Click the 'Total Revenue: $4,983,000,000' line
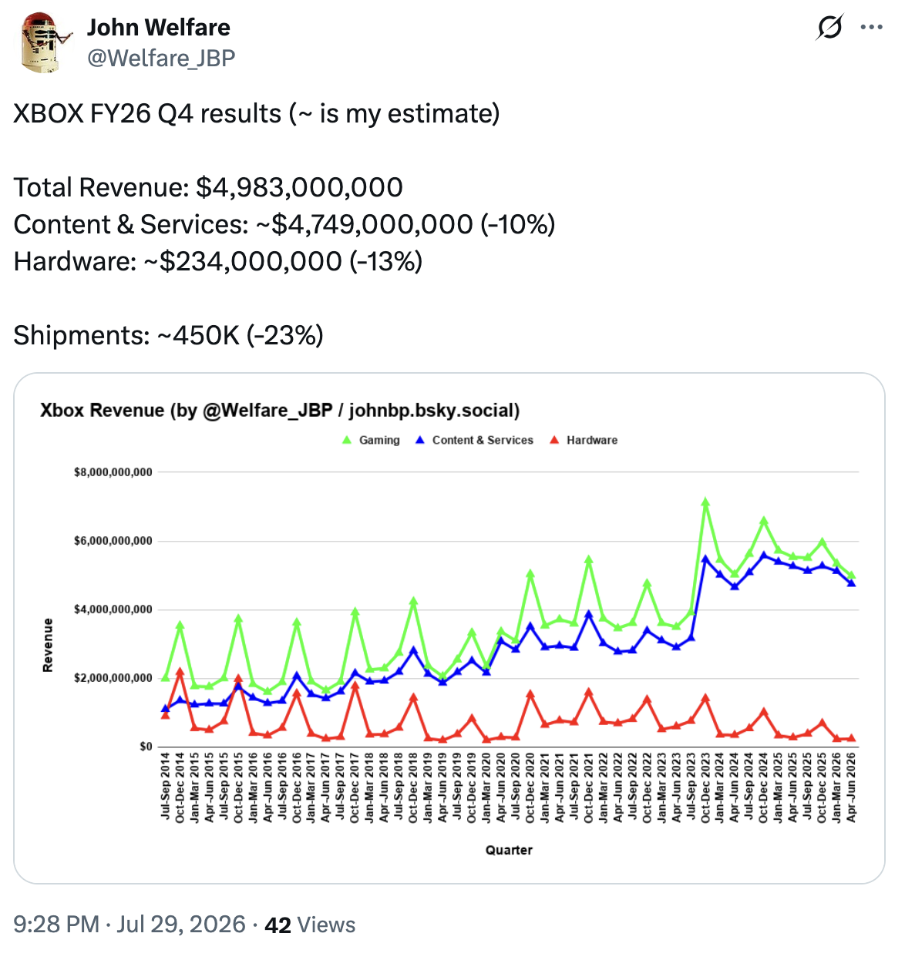This screenshot has height=960, width=905. point(208,187)
